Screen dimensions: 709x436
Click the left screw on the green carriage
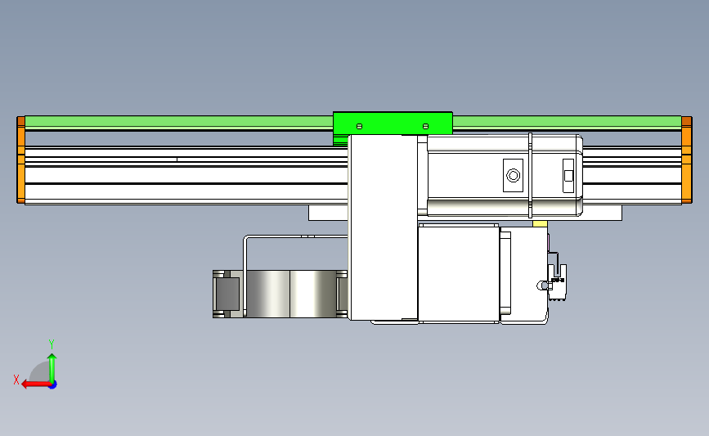[x=360, y=126]
